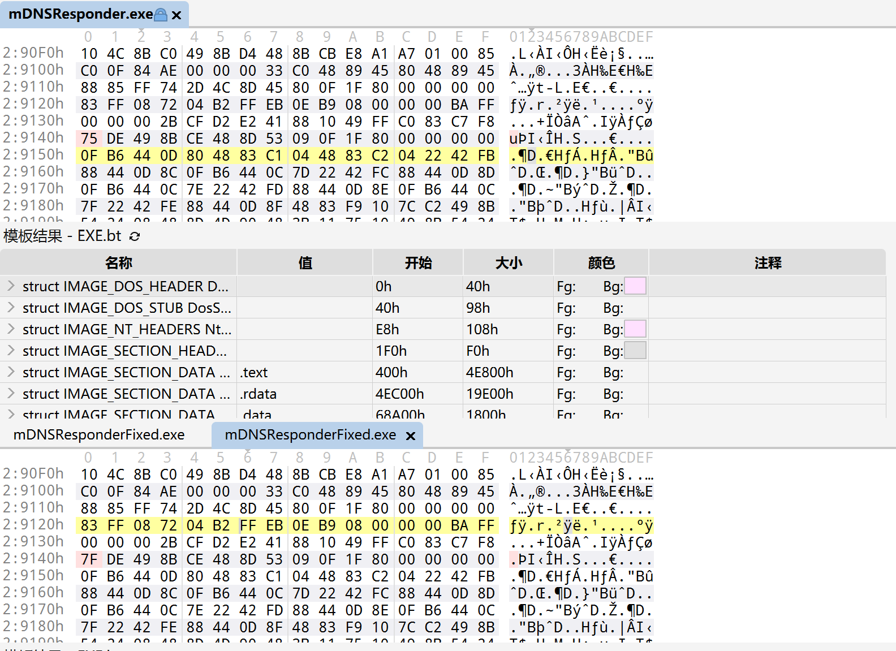Click size 108h cell
Viewport: 896px width, 651px height.
tap(509, 329)
